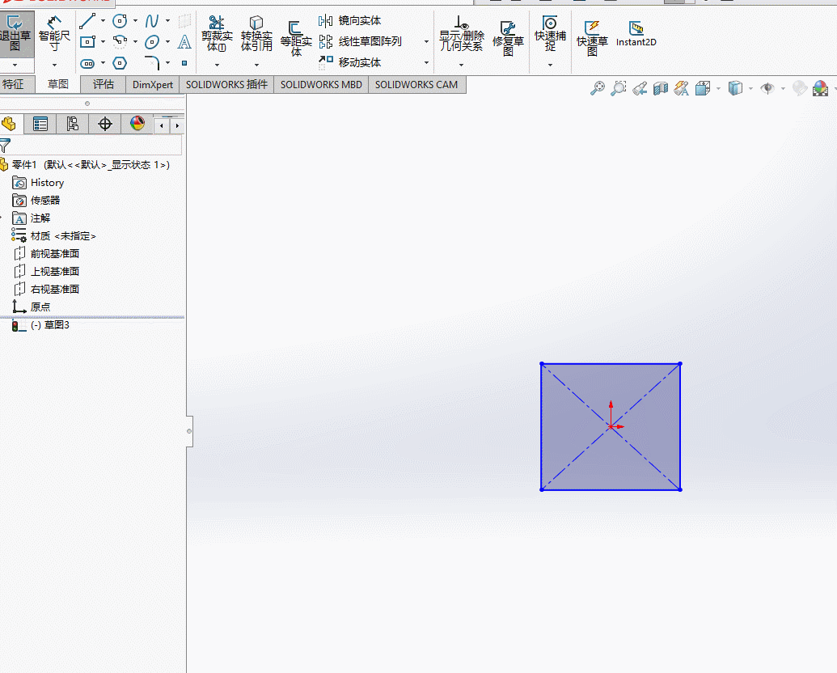
Task: Click Quick Snaps (快速捕捉)
Action: pos(550,34)
